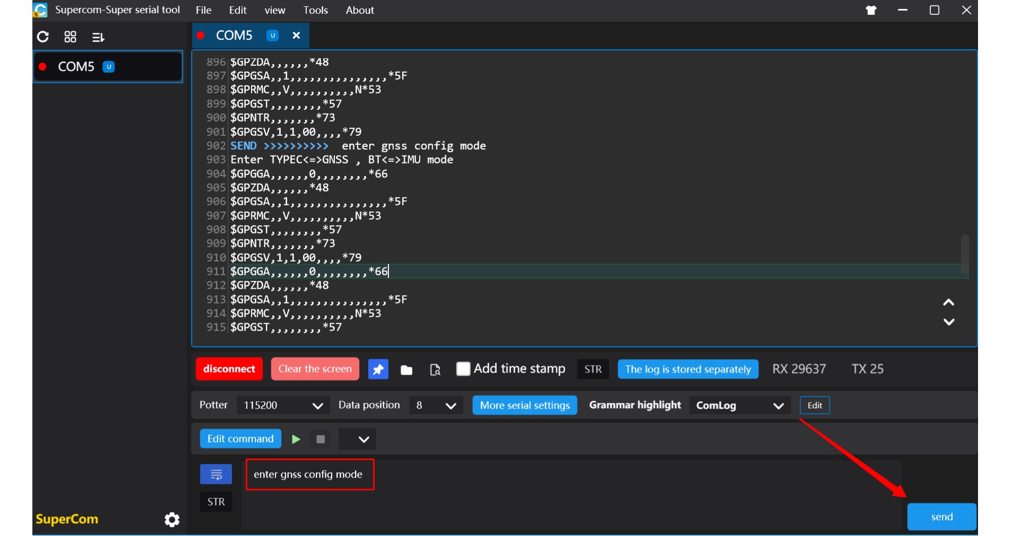Stop command with the square stop button
Image resolution: width=1012 pixels, height=536 pixels.
(x=321, y=439)
